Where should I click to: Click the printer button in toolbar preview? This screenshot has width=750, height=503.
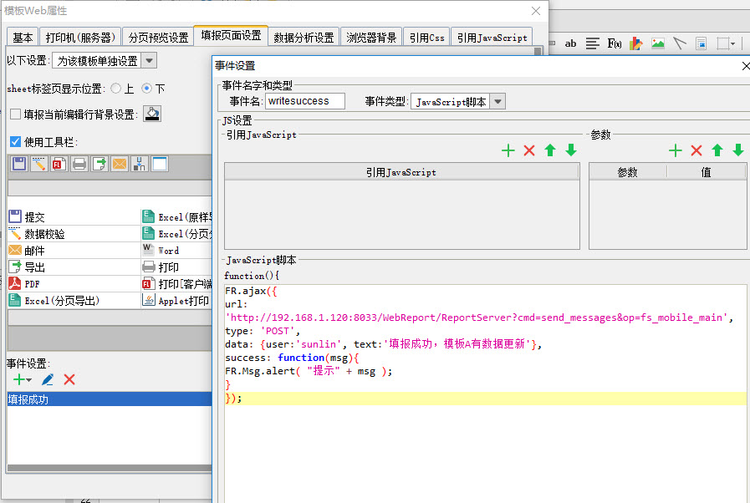[79, 164]
